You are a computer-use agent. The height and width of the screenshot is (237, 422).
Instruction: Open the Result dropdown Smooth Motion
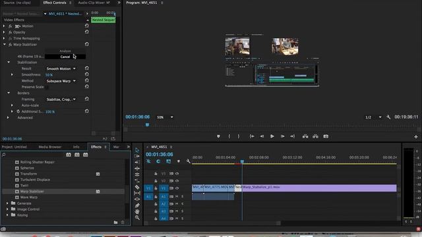pyautogui.click(x=61, y=68)
